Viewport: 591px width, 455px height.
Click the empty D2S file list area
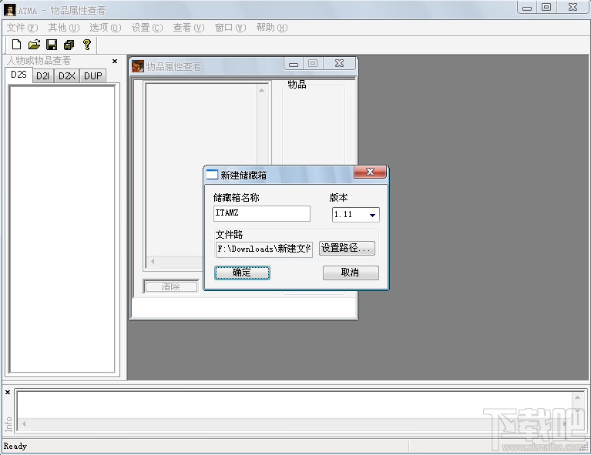(x=62, y=229)
